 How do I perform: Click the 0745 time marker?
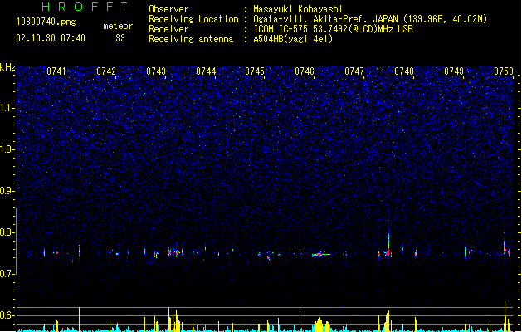point(255,71)
